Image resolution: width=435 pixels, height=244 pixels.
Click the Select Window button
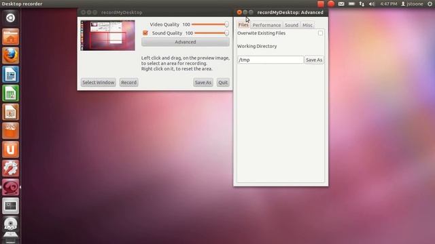point(98,83)
